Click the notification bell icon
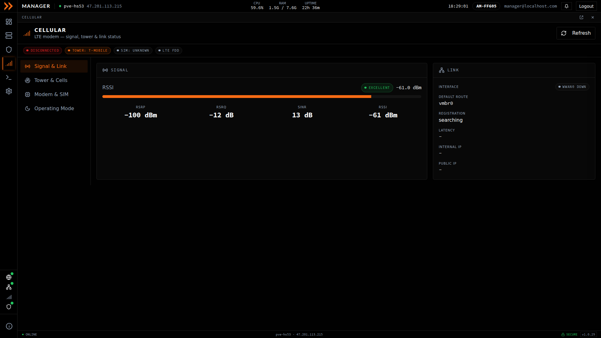Screen dimensions: 601x338 pos(567,6)
